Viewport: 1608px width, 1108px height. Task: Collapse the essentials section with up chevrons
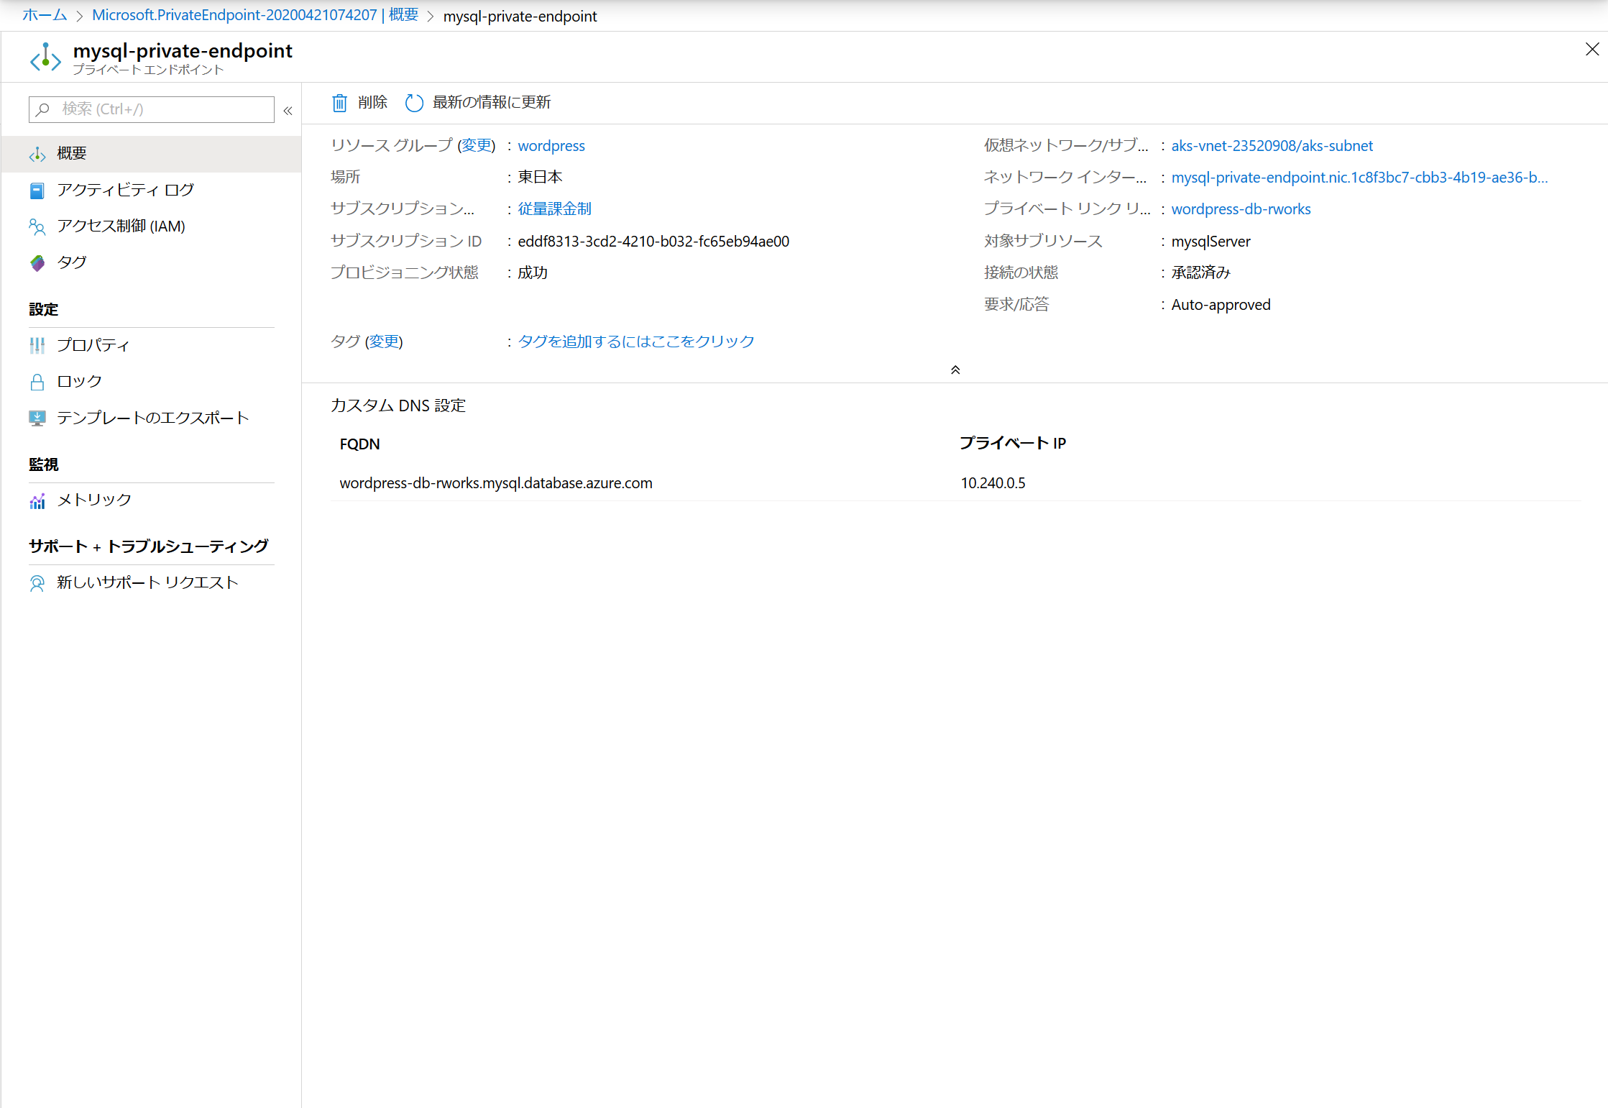pos(955,370)
